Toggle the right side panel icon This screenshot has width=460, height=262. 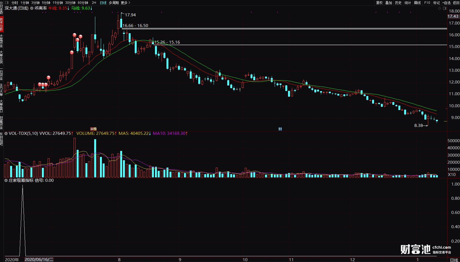444,8
